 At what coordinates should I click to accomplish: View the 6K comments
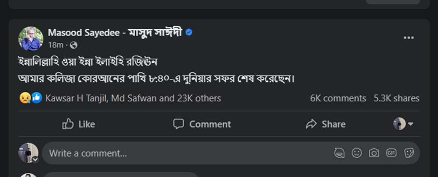pyautogui.click(x=338, y=98)
